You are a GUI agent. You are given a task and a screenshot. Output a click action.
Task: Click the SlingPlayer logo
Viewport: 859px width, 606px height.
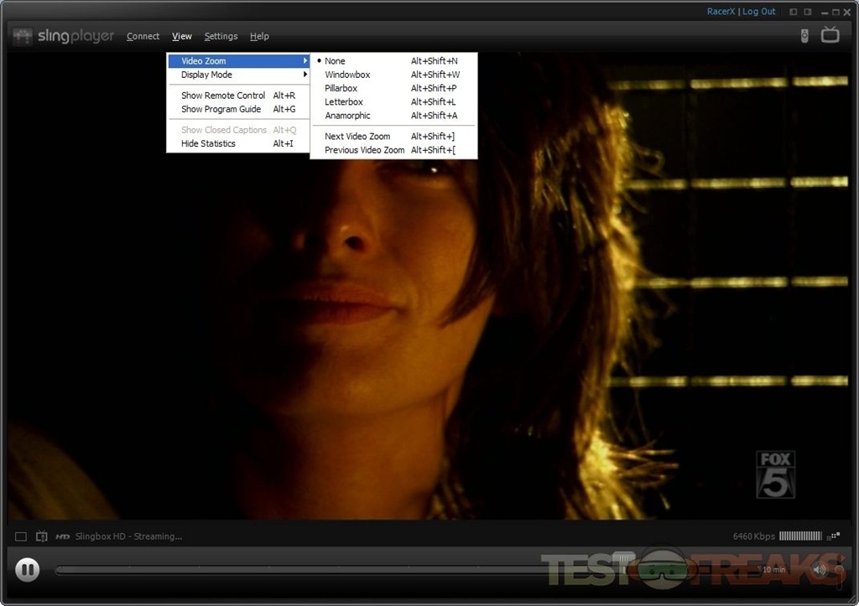click(x=64, y=36)
